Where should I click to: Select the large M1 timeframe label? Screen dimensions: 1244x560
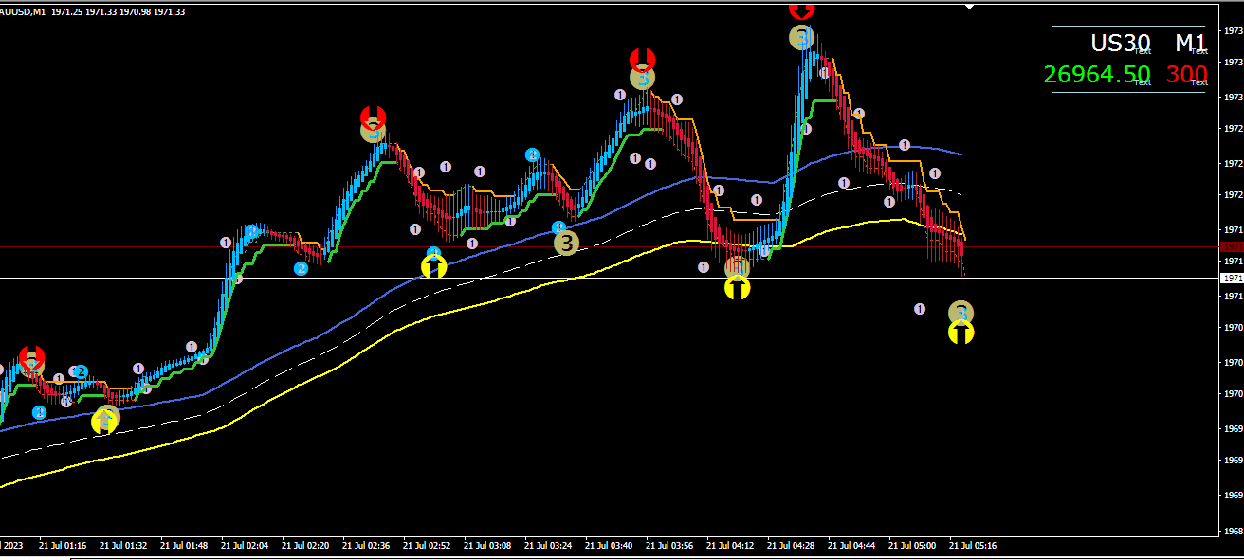pyautogui.click(x=1191, y=43)
